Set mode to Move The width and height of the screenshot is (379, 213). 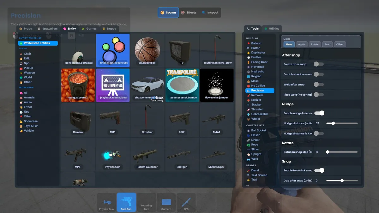click(289, 44)
